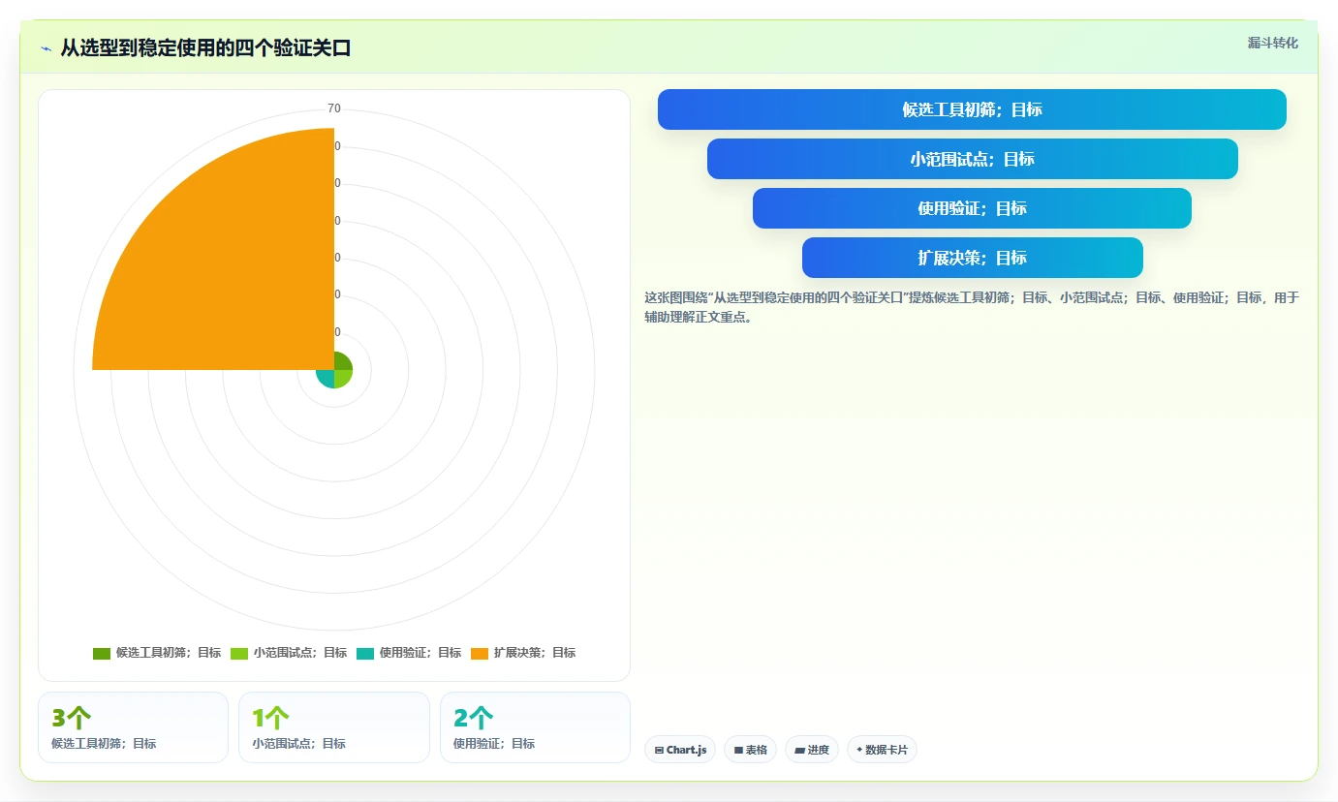1338x802 pixels.
Task: Open the 3个 候选工具初筛 stat card
Action: (x=133, y=727)
